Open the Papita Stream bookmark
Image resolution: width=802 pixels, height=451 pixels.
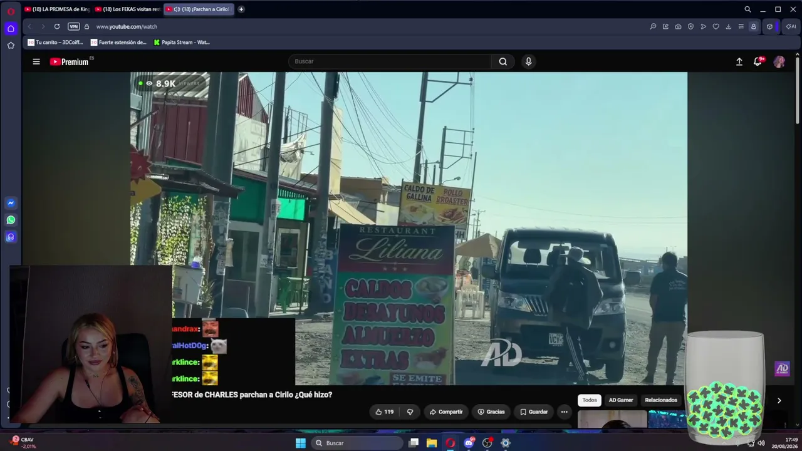[x=182, y=43]
